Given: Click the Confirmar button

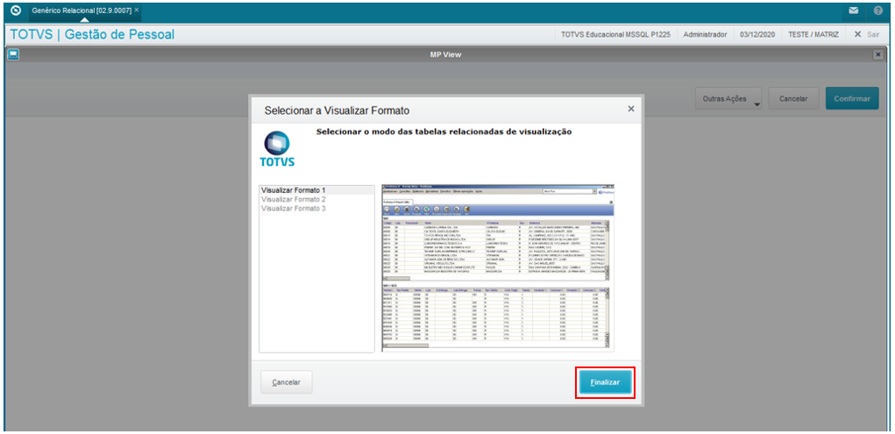Looking at the screenshot, I should (x=852, y=99).
